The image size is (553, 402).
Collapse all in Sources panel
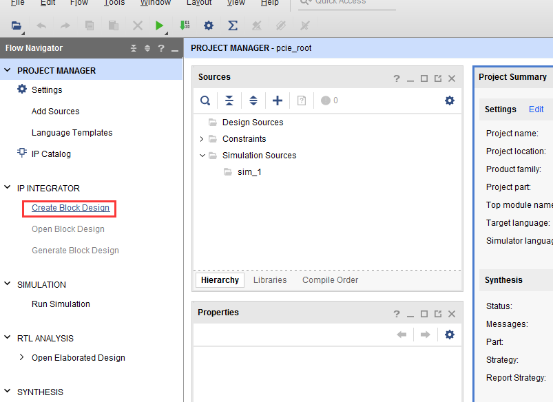(x=229, y=100)
